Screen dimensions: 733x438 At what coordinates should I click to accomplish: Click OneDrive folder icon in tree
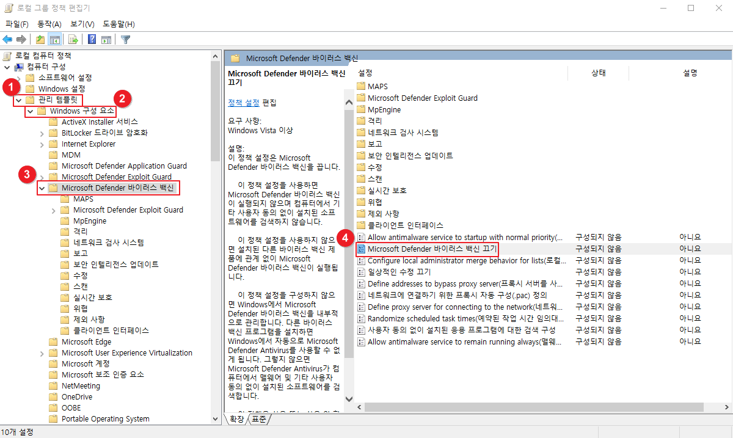pos(54,397)
